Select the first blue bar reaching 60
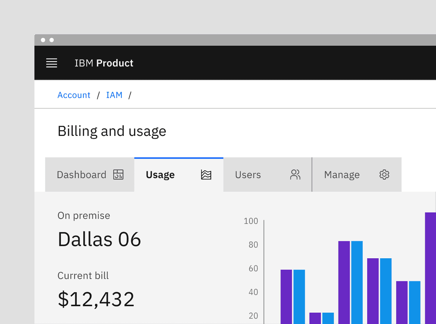 click(299, 296)
